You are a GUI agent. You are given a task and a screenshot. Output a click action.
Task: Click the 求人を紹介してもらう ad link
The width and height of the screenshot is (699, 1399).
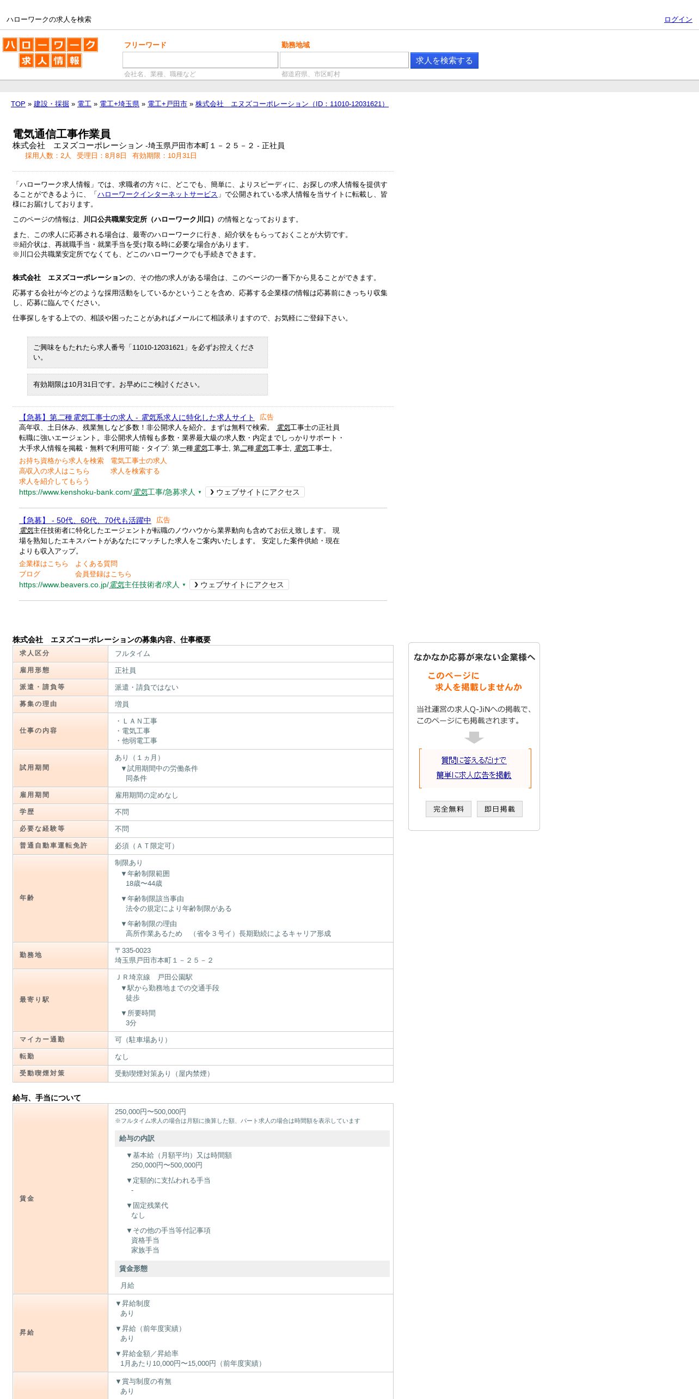54,482
